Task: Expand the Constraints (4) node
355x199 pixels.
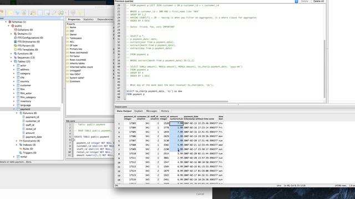Action: [x=17, y=141]
